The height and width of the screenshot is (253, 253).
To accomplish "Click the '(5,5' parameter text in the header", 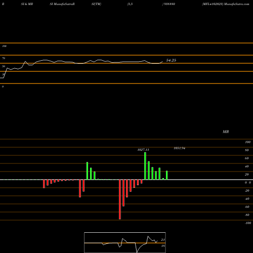I will (x=130, y=4).
